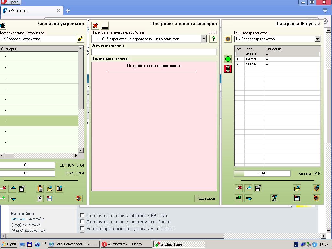Click the green question mark help icon
The height and width of the screenshot is (249, 332).
(213, 39)
